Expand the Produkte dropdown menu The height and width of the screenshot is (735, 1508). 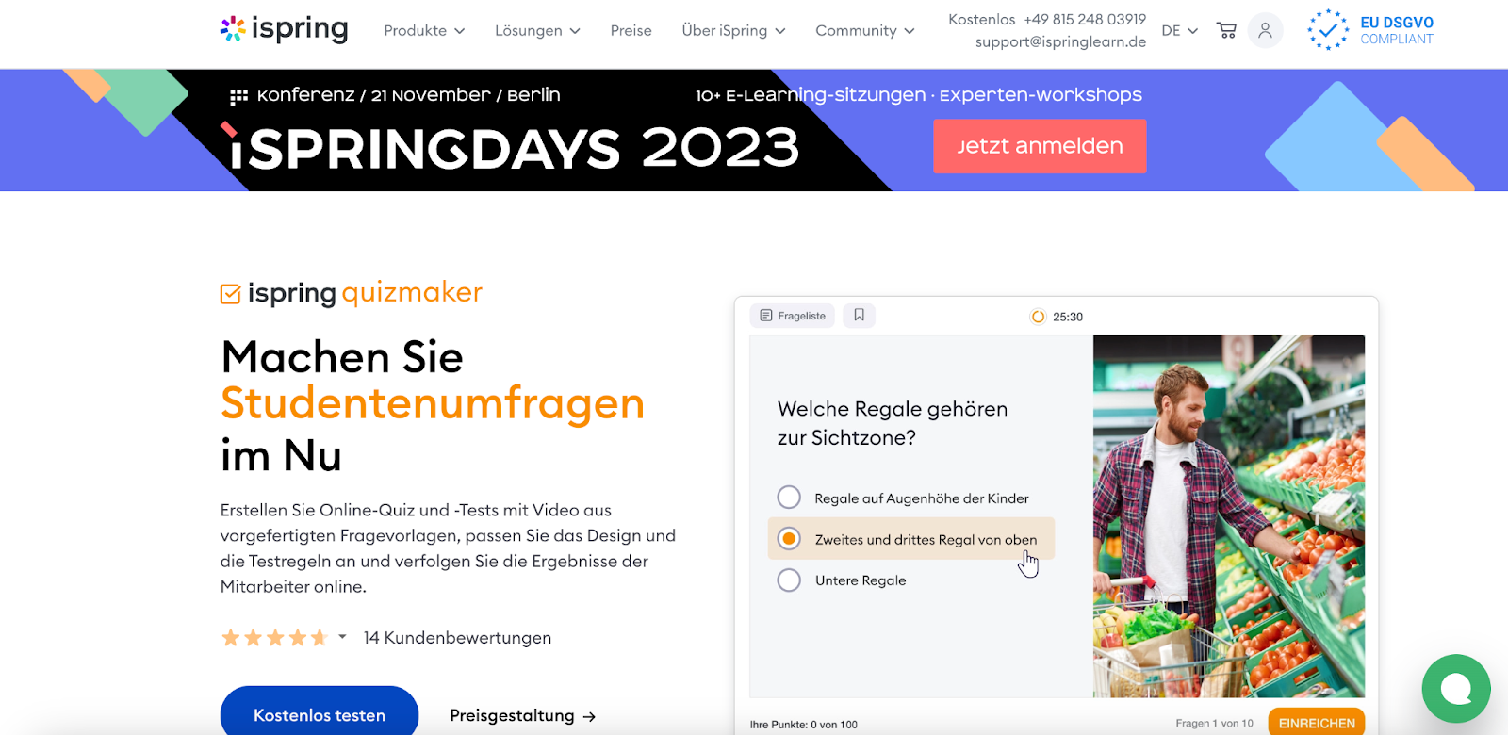[x=424, y=30]
